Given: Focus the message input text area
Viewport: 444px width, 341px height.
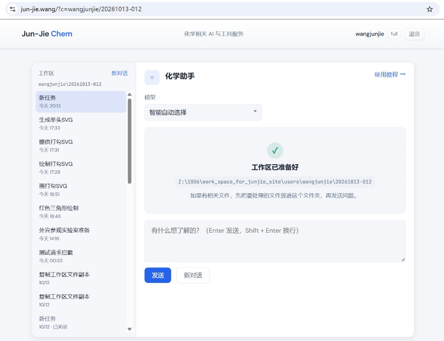Looking at the screenshot, I should 275,241.
